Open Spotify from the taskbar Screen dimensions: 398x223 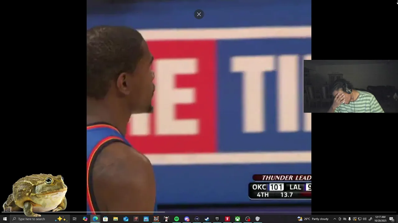click(x=176, y=219)
